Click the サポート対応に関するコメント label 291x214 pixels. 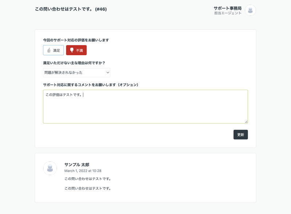tap(91, 85)
